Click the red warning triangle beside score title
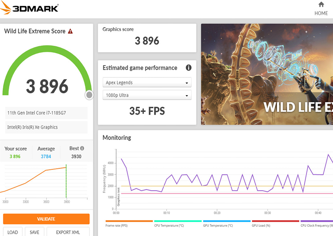The height and width of the screenshot is (236, 333). (70, 31)
